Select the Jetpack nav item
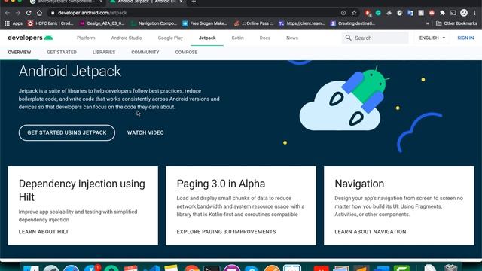The height and width of the screenshot is (271, 482). click(207, 38)
